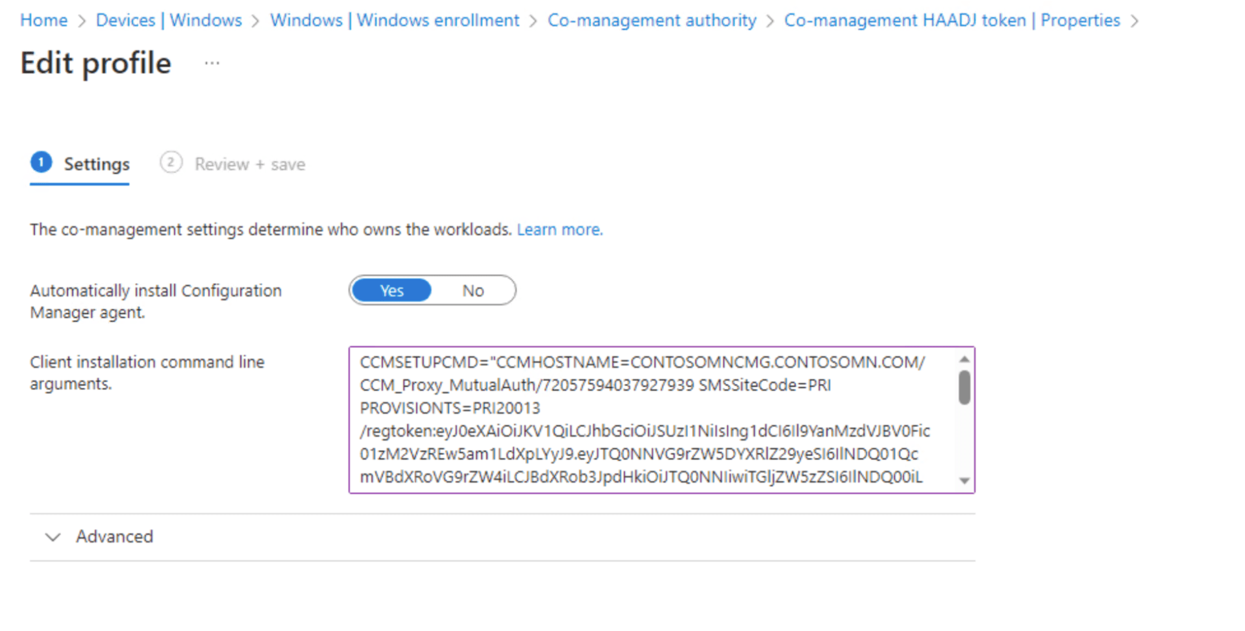Navigate to Home breadcrumb
The width and height of the screenshot is (1245, 631).
(43, 21)
